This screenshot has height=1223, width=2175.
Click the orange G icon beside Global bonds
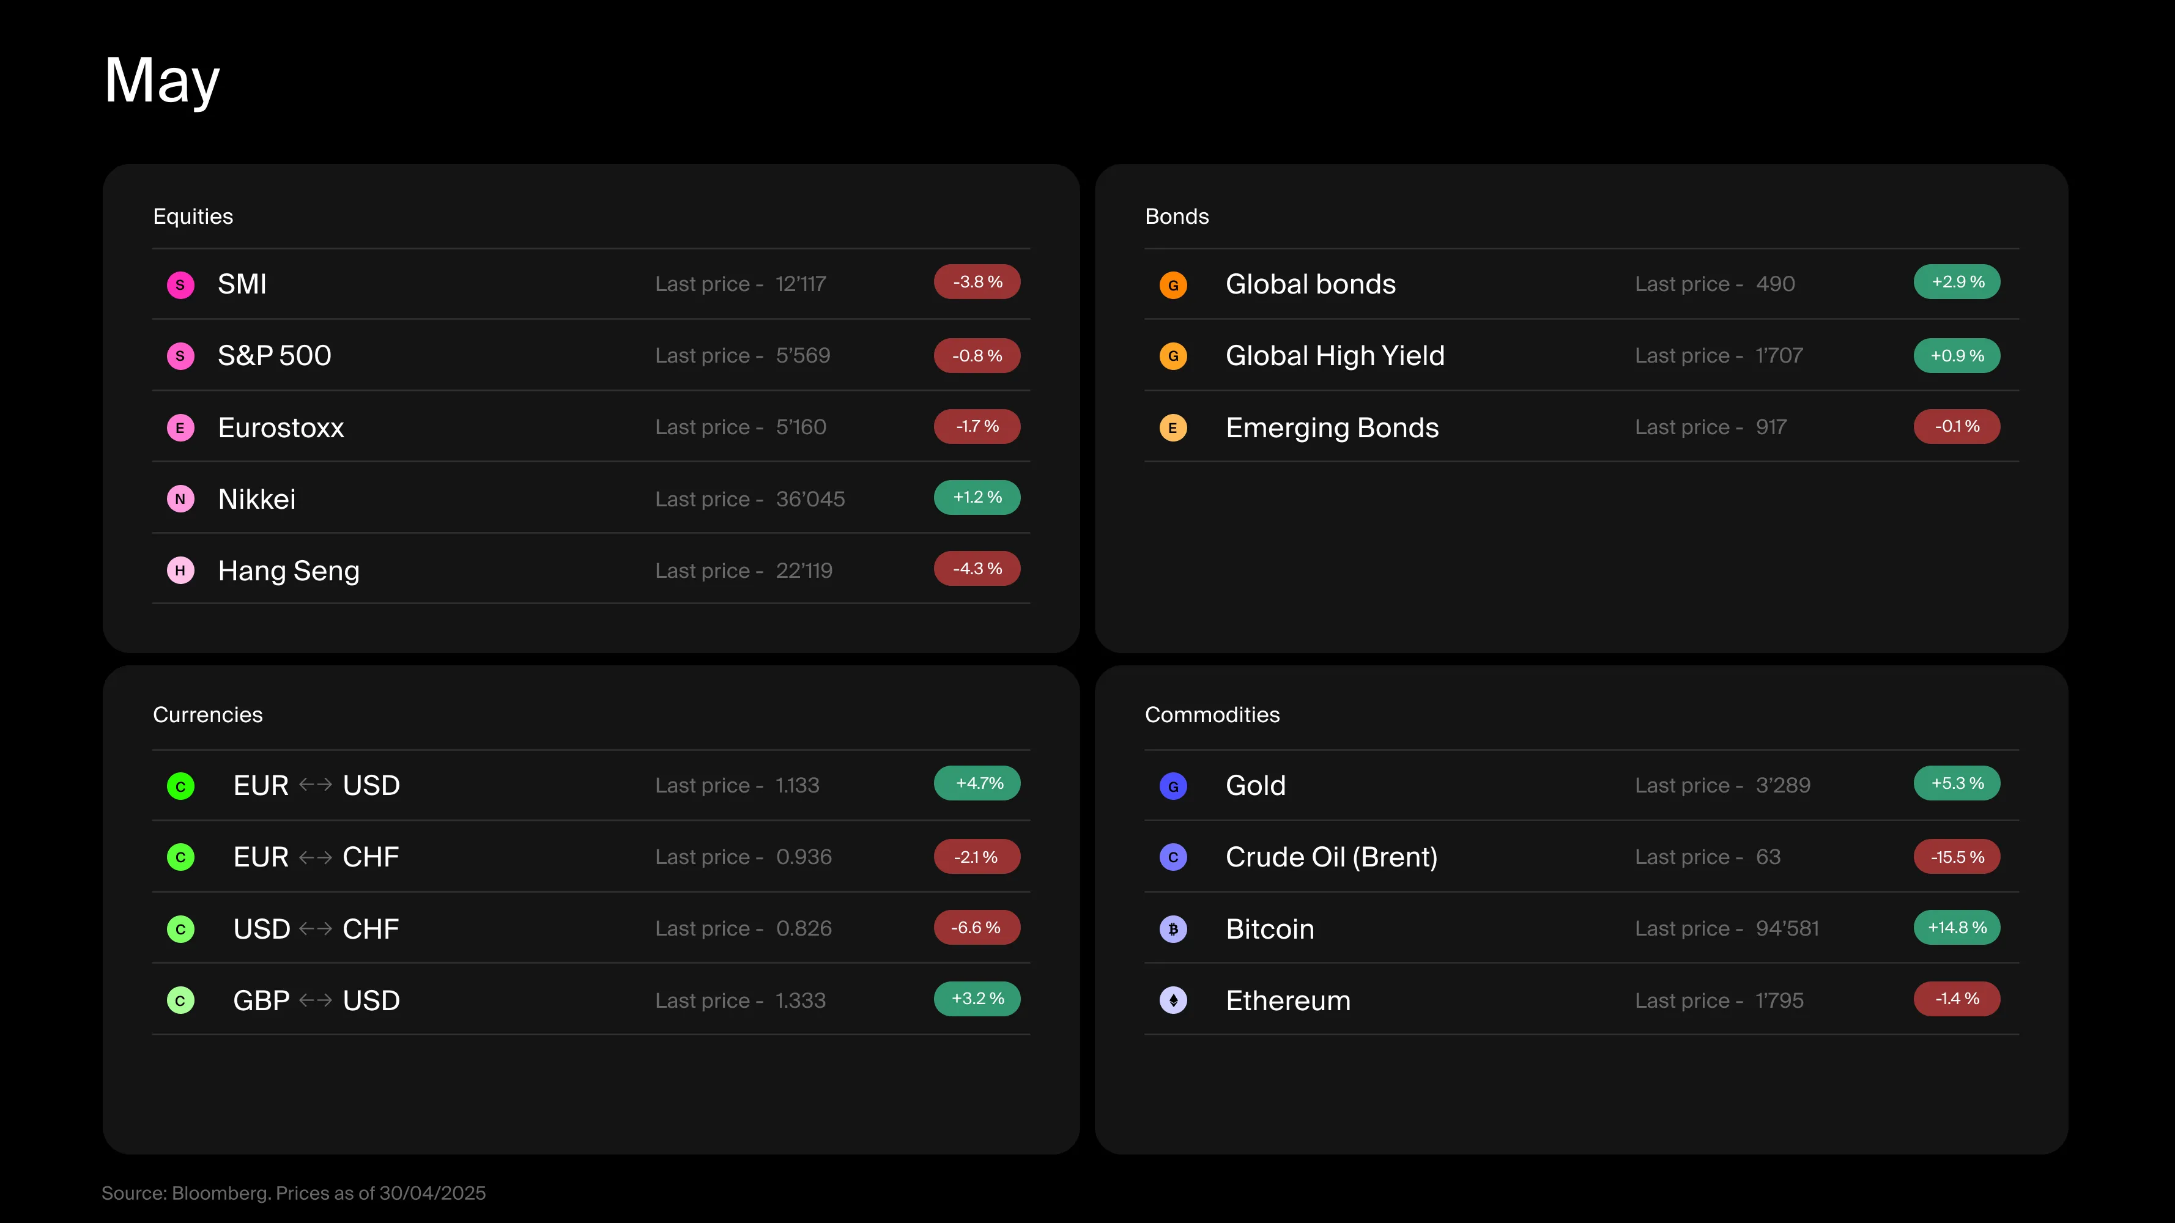tap(1173, 284)
